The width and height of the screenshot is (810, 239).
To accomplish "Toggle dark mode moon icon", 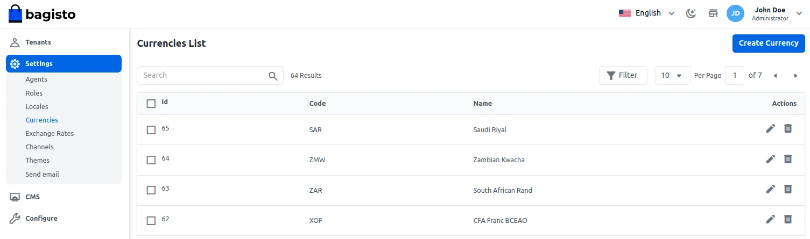I will pyautogui.click(x=691, y=13).
